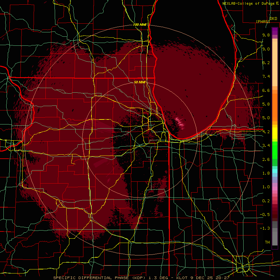The image size is (280, 280).
Task: Click the [PHAS] color scale heading
Action: pos(263,21)
